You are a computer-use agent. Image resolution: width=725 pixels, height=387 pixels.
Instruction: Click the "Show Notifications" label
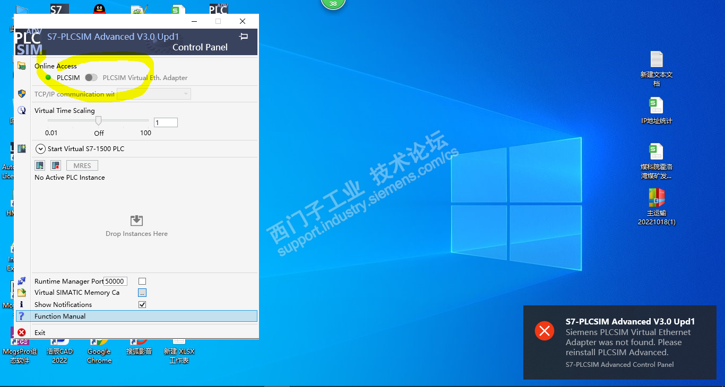63,305
